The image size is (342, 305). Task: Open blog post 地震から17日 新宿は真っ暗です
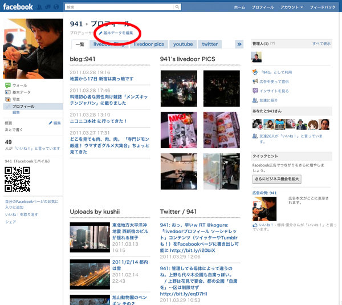(x=101, y=79)
